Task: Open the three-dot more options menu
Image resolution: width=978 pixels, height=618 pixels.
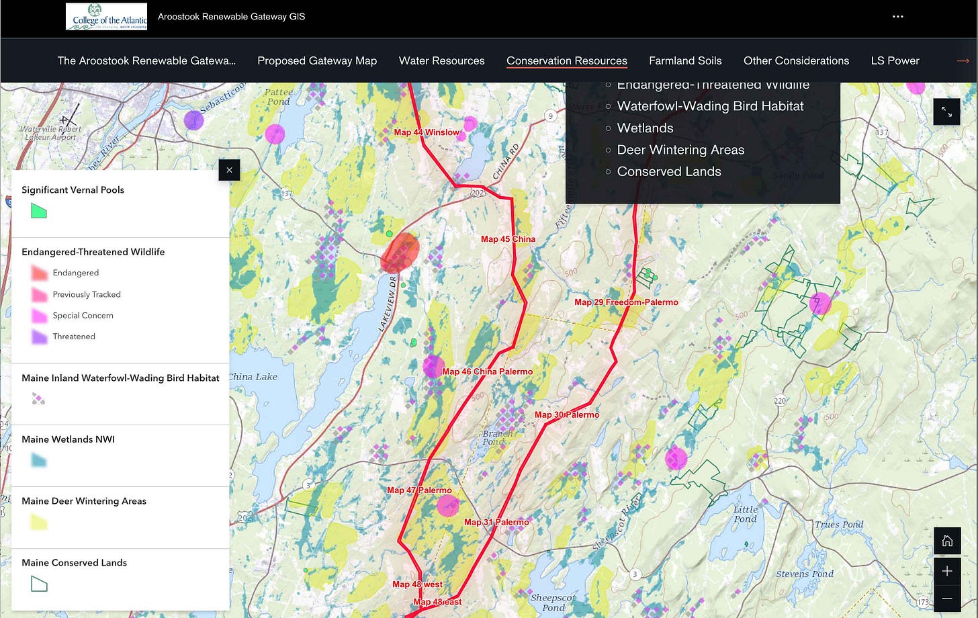Action: tap(898, 17)
